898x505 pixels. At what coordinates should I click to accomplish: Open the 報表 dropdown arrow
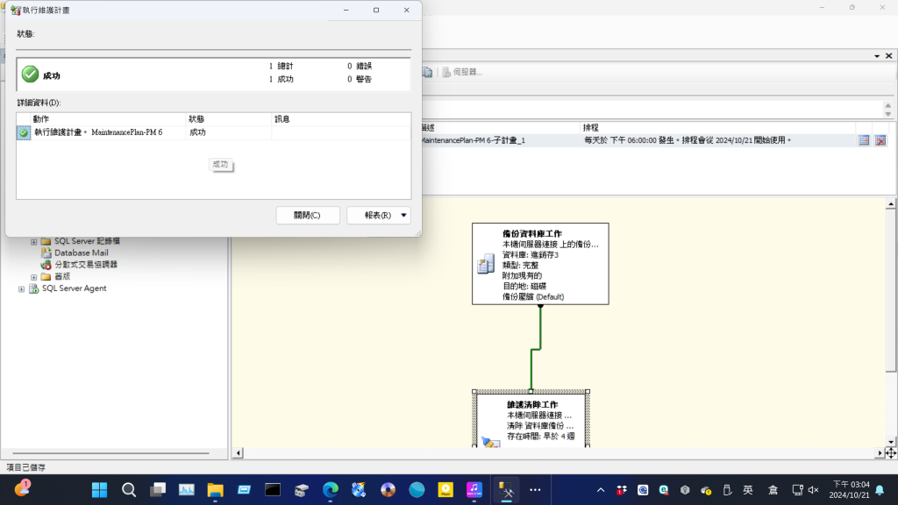point(403,215)
